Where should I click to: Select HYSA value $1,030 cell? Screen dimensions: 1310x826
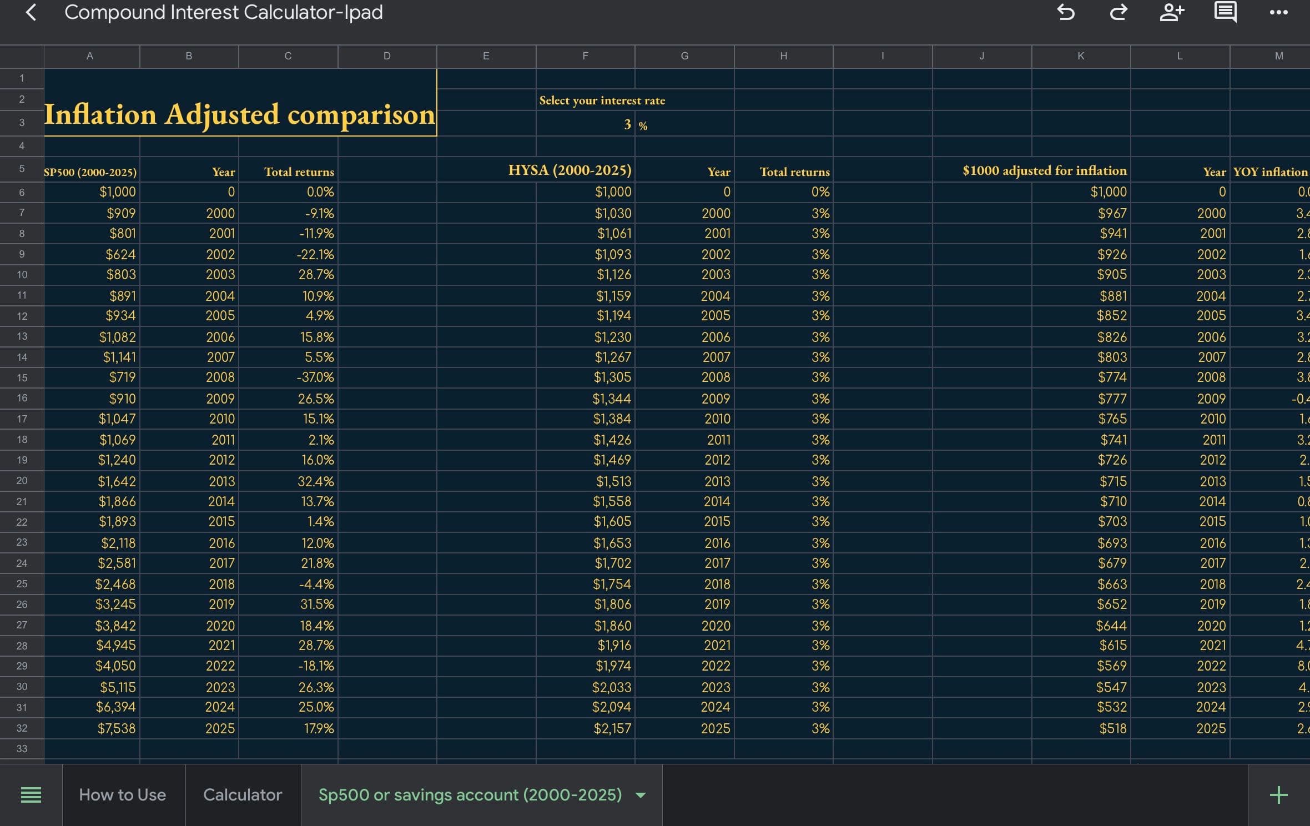[x=585, y=213]
